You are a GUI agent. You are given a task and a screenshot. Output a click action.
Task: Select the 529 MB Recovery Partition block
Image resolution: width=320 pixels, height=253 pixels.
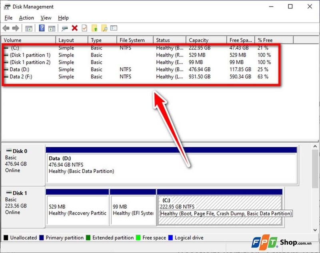coord(77,207)
